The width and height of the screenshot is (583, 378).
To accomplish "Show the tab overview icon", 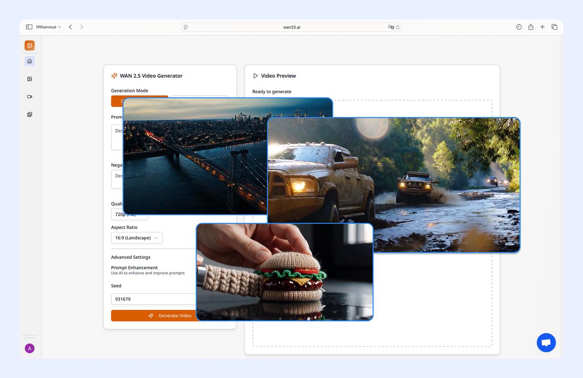I will 554,27.
